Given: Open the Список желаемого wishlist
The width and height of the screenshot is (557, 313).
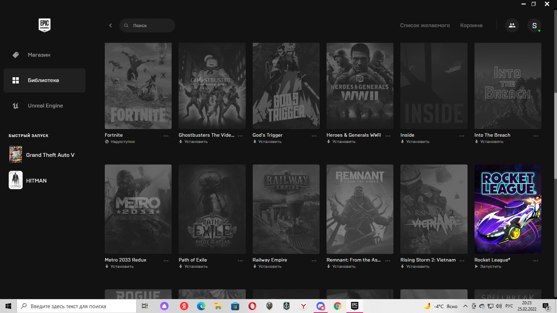Looking at the screenshot, I should (x=425, y=25).
